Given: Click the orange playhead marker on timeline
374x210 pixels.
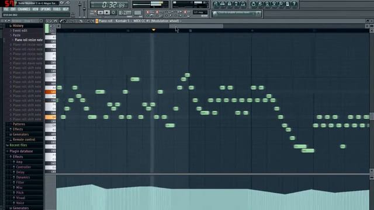Looking at the screenshot, I should 153,30.
